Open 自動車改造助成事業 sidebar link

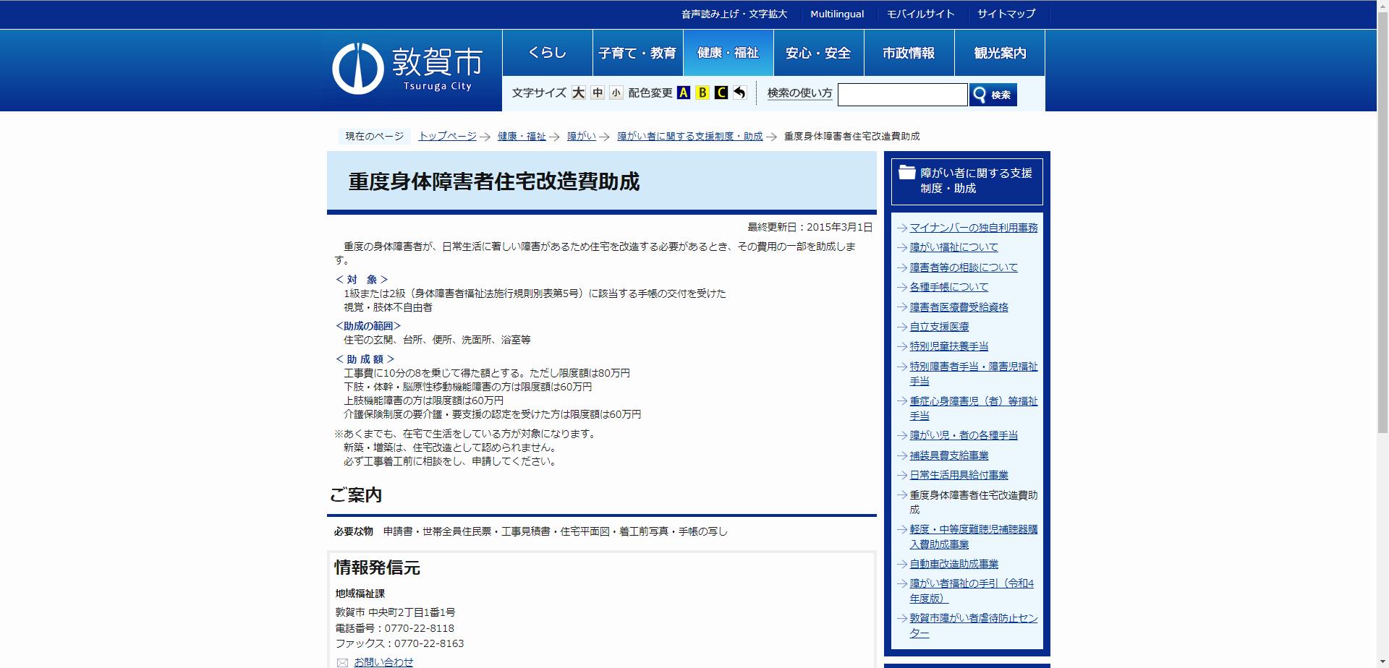tap(953, 564)
